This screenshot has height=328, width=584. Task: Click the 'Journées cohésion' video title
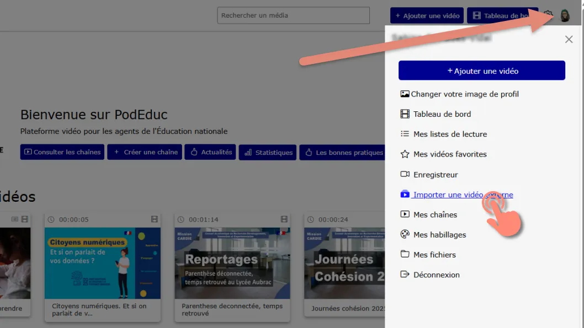(348, 308)
